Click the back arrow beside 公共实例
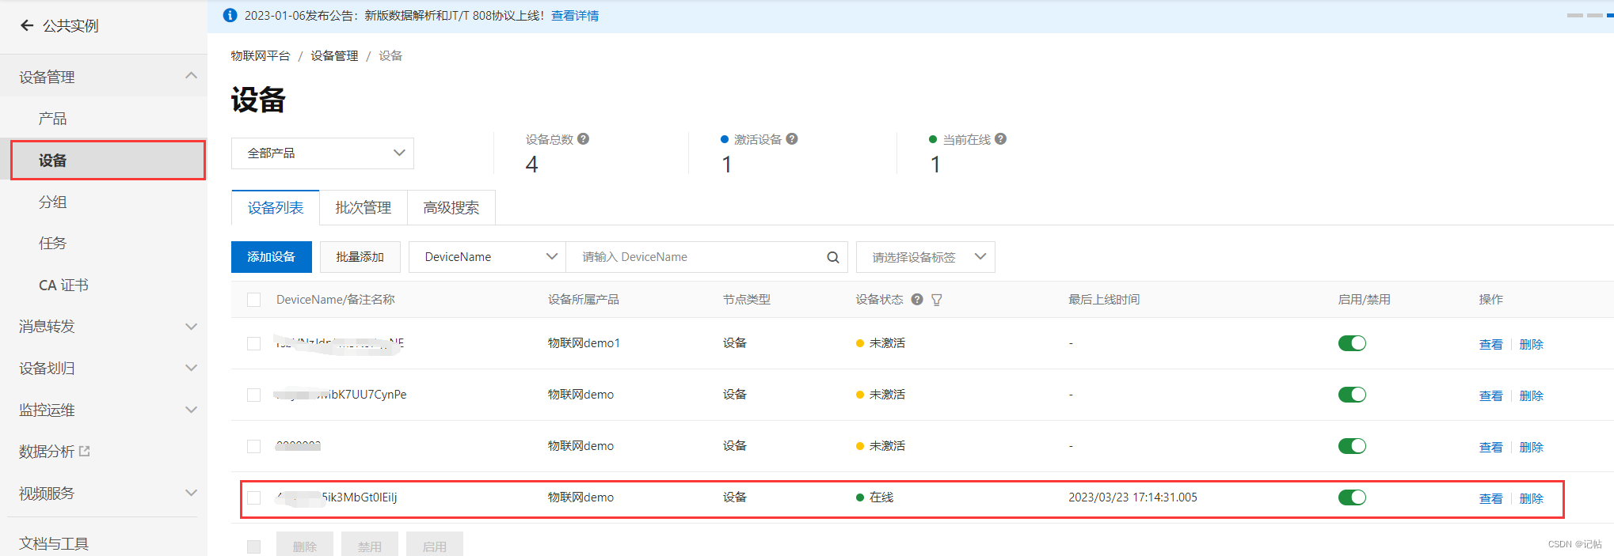This screenshot has width=1614, height=556. [27, 25]
